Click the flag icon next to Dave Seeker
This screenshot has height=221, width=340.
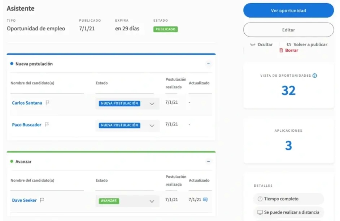(x=42, y=200)
